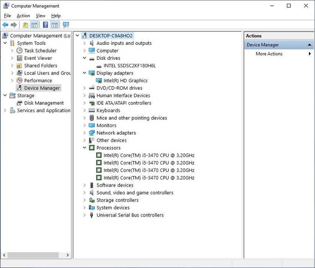
Task: Select the Computer category row
Action: point(107,51)
